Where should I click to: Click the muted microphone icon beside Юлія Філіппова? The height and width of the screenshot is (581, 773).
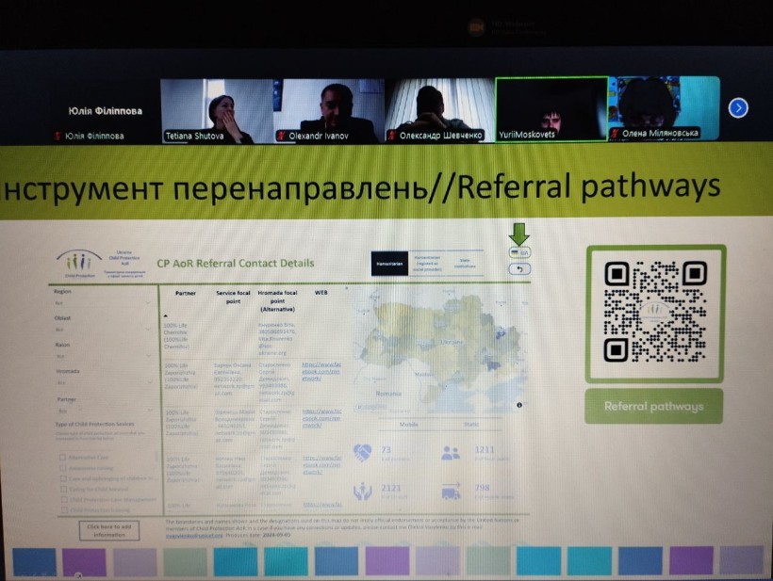pos(58,136)
